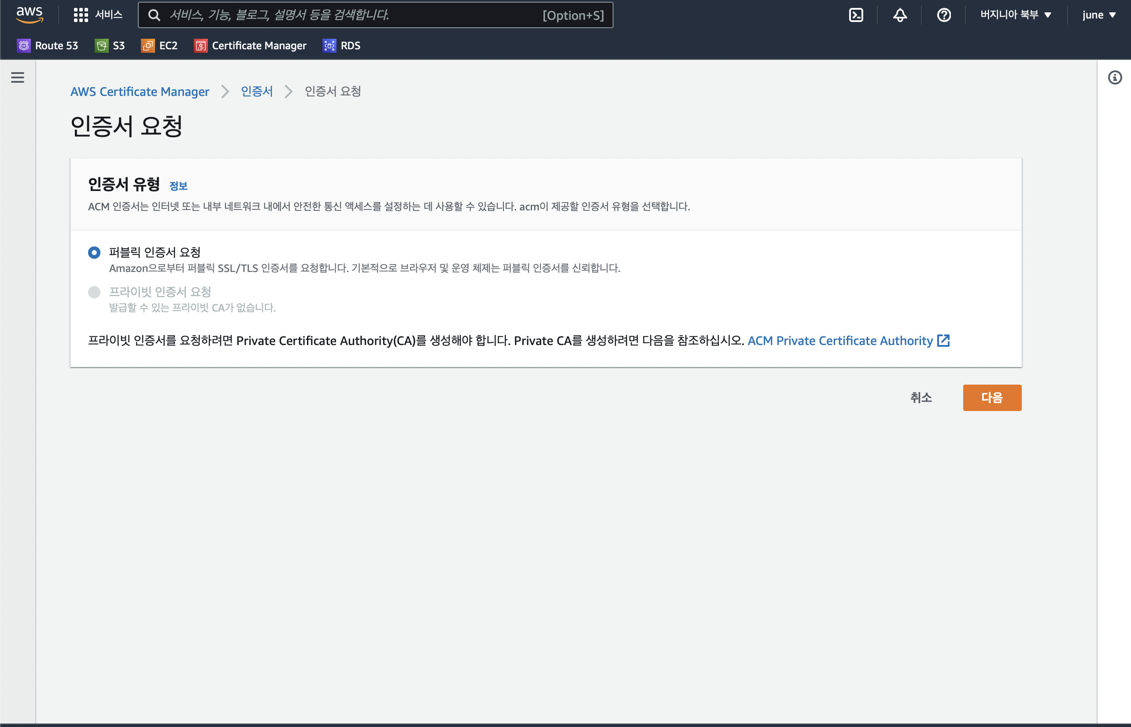
Task: Click the 인증서 요청 page heading
Action: click(126, 126)
